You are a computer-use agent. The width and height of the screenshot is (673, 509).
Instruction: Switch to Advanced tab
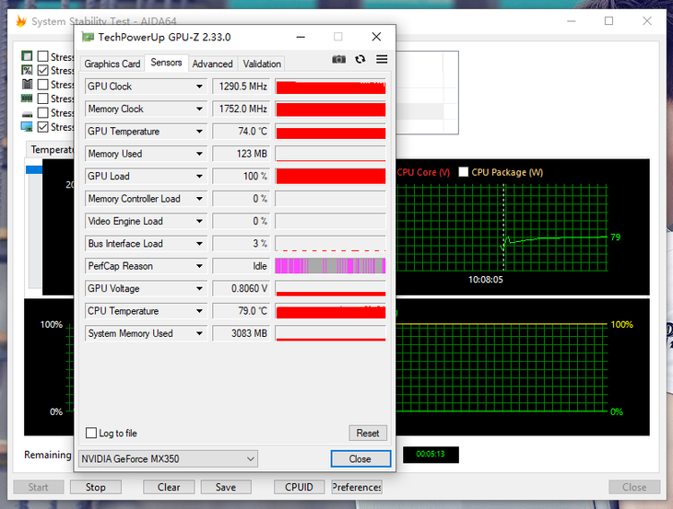[x=212, y=64]
